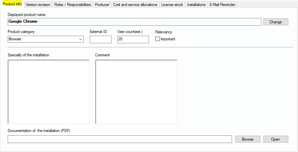The height and width of the screenshot is (152, 298).
Task: Select the Product info tab
Action: click(12, 4)
